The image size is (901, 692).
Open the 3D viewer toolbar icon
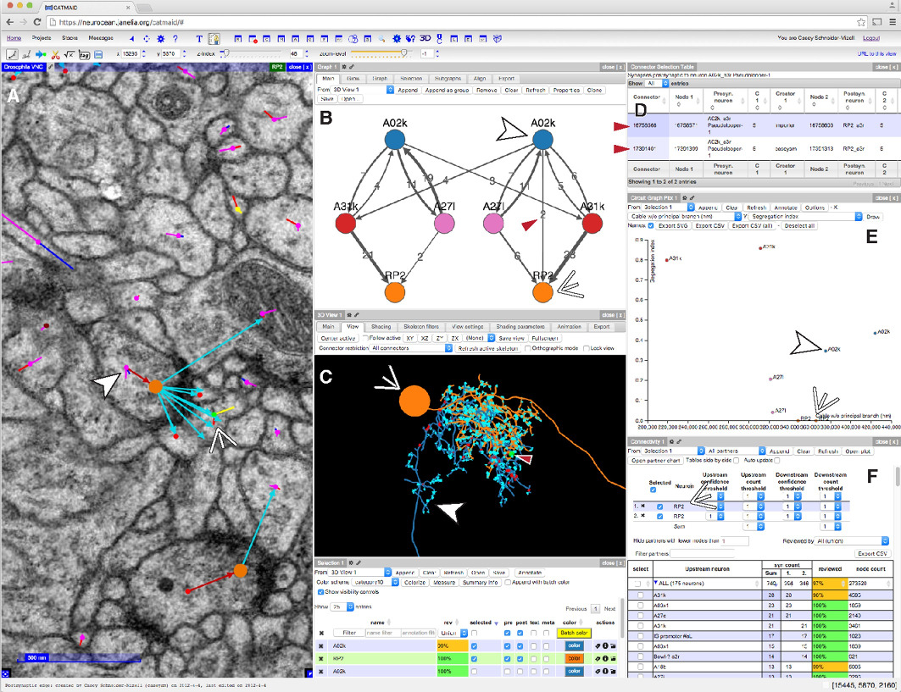[x=425, y=38]
